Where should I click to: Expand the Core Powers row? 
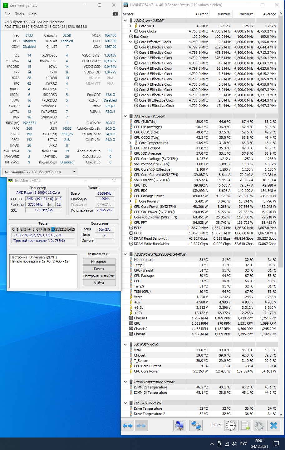(130, 201)
